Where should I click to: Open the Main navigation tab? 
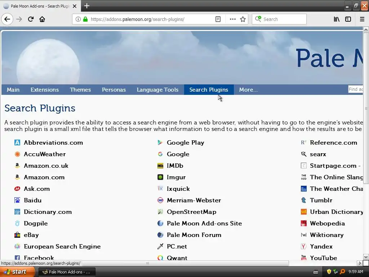[13, 90]
